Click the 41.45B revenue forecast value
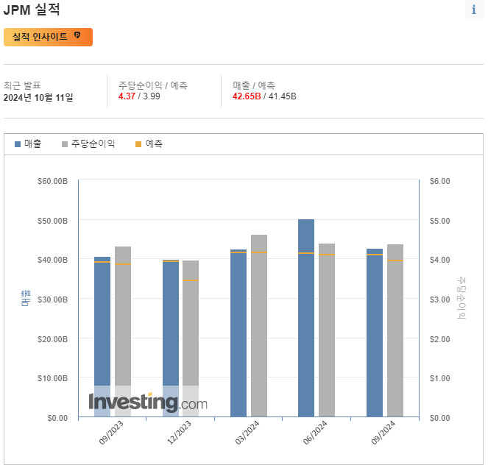This screenshot has height=468, width=488. pos(283,96)
